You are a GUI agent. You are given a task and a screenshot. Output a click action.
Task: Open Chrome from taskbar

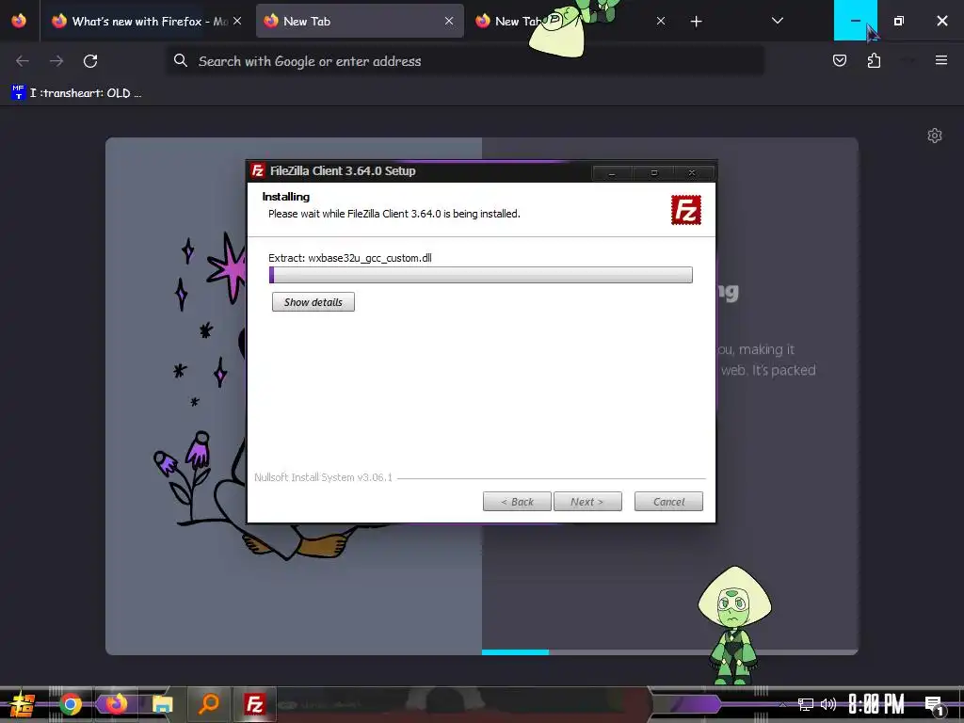(70, 704)
